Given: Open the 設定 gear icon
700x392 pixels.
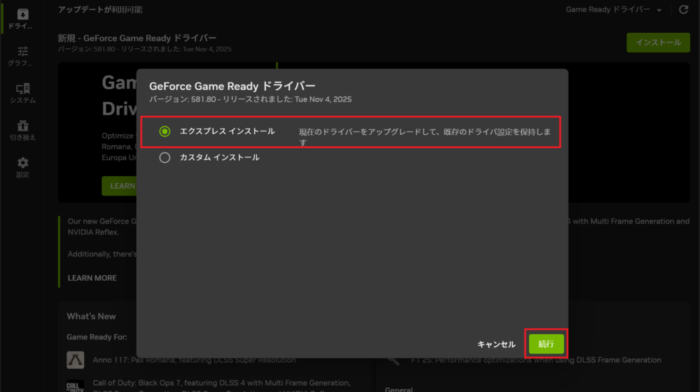Looking at the screenshot, I should point(22,167).
